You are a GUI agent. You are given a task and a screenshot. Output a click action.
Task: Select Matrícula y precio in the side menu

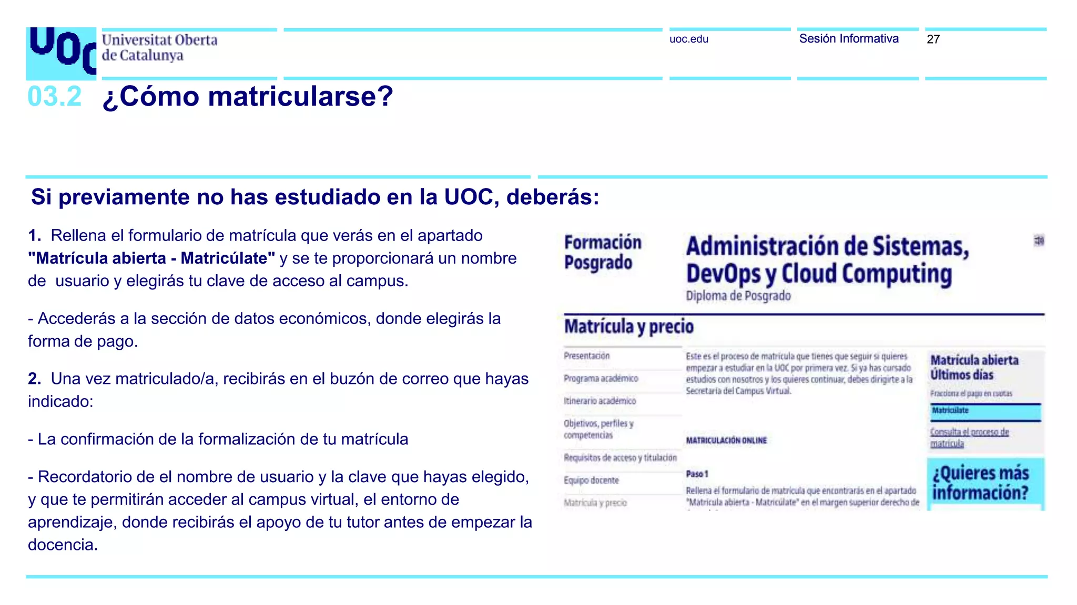pos(595,503)
